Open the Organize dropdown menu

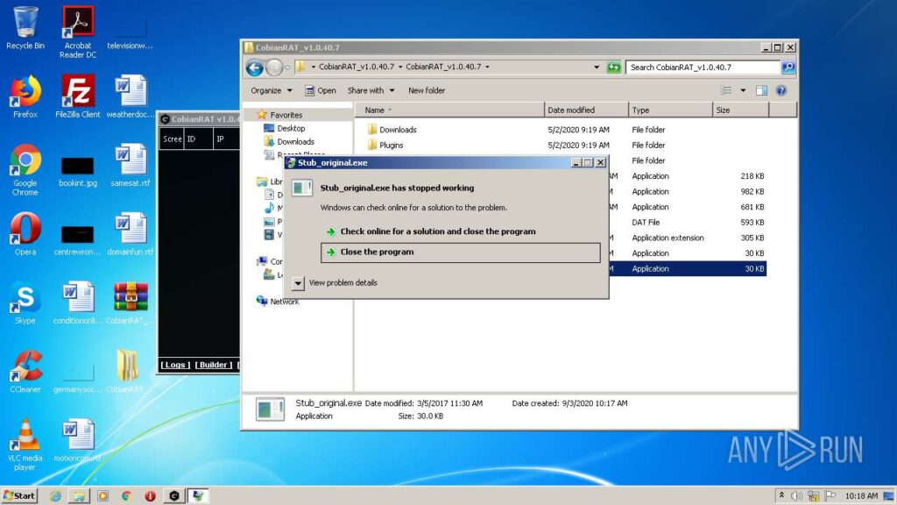coord(272,90)
